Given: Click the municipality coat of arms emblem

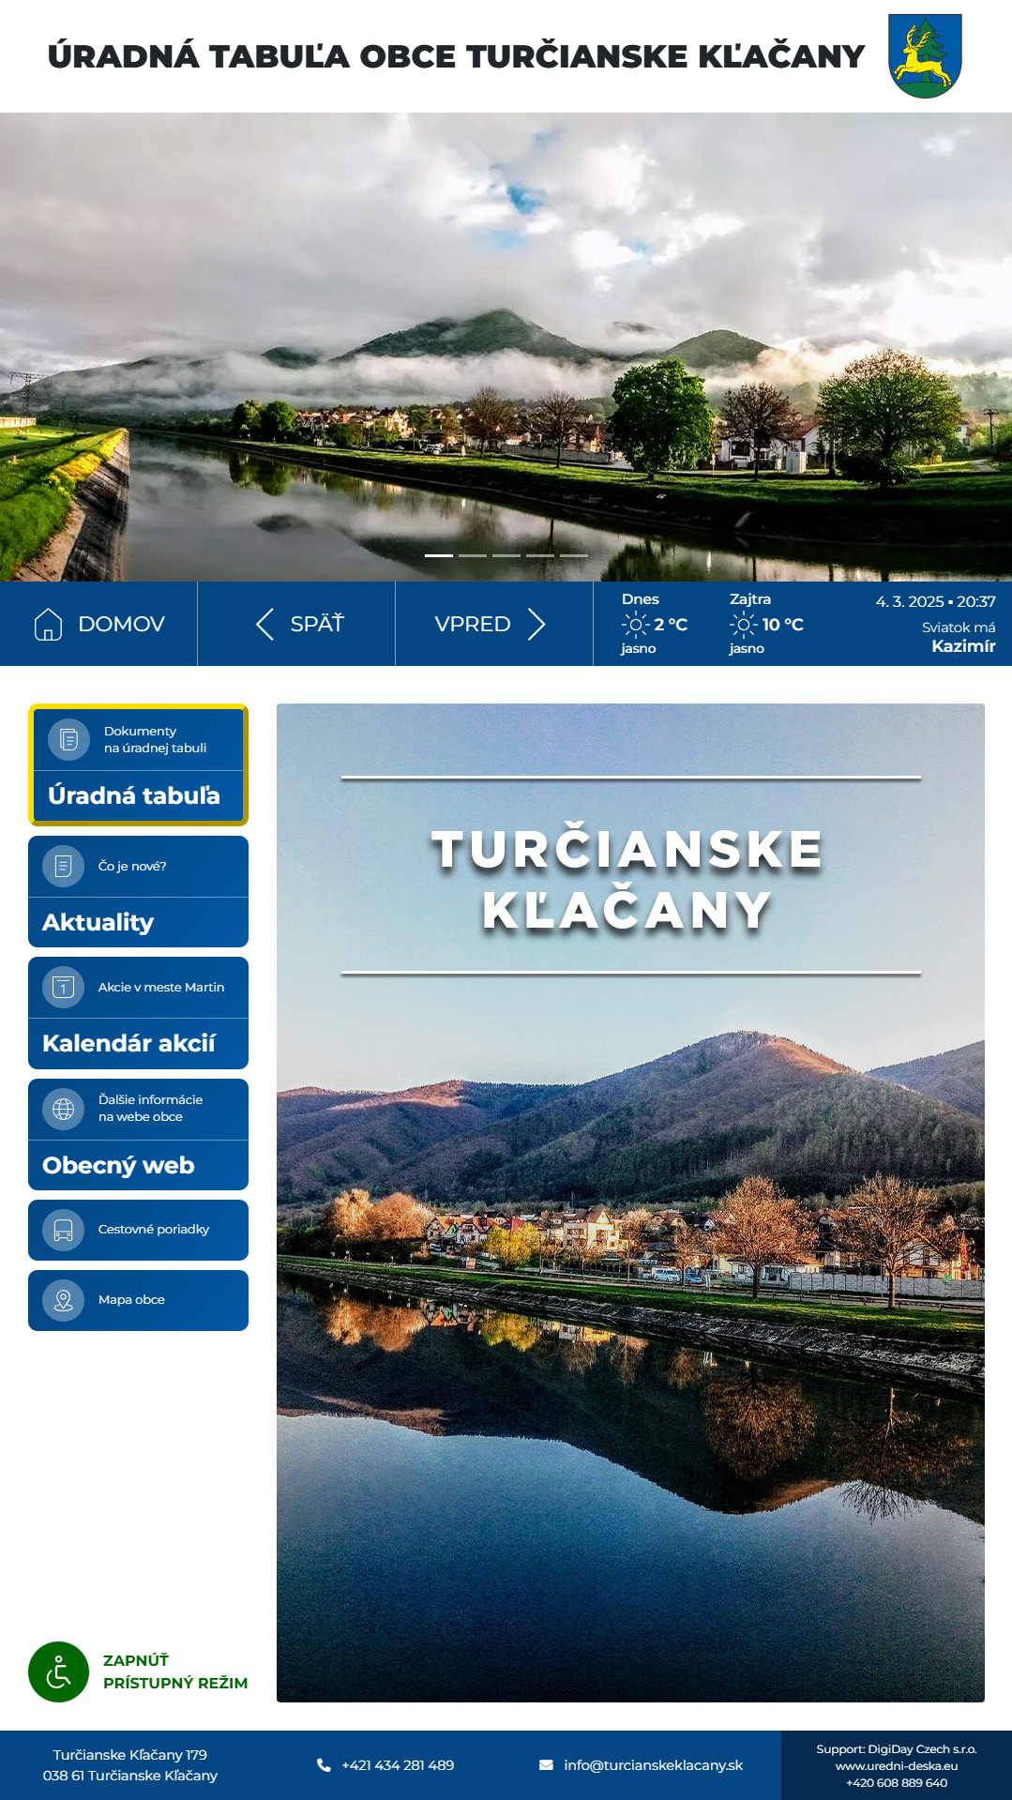Looking at the screenshot, I should click(x=925, y=55).
